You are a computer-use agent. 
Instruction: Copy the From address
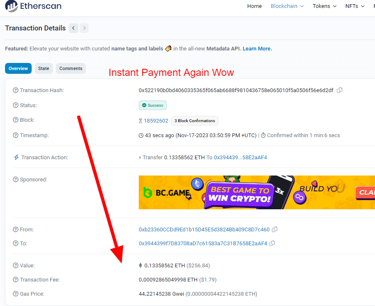click(x=275, y=229)
